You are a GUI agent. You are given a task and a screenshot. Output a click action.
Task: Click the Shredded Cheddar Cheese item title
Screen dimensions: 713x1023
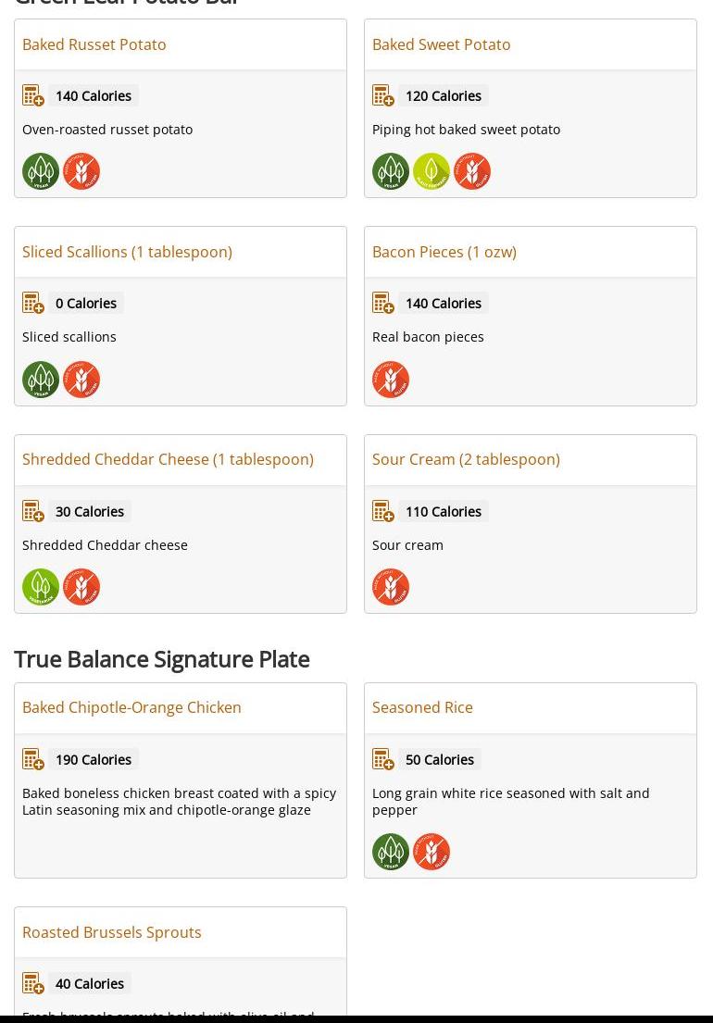pos(168,459)
